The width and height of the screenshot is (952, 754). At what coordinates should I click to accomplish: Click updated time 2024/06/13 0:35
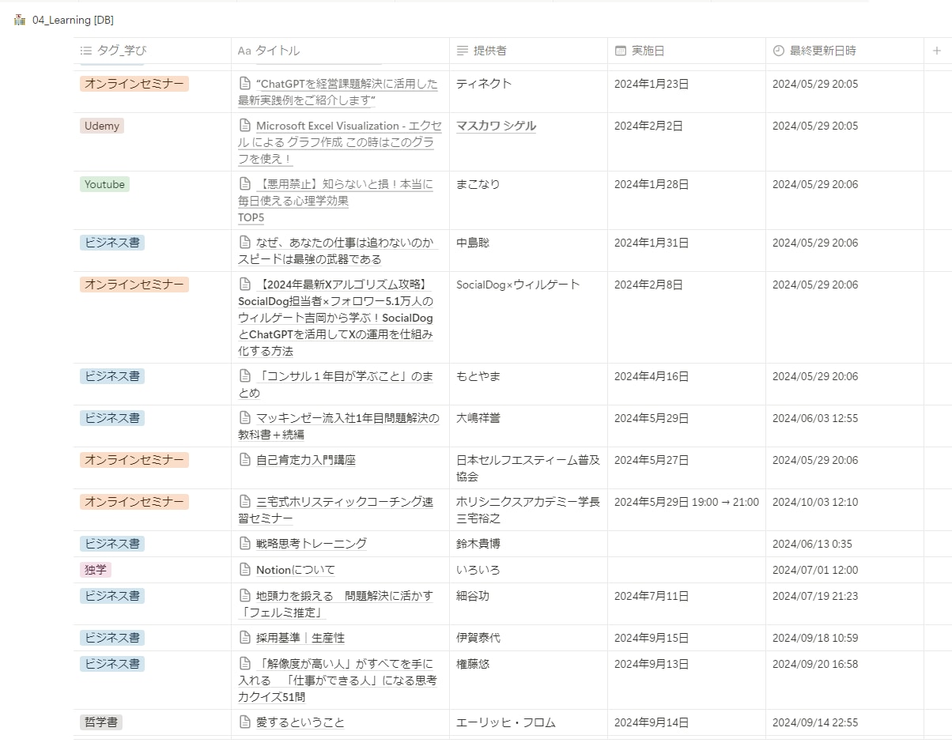tap(812, 544)
